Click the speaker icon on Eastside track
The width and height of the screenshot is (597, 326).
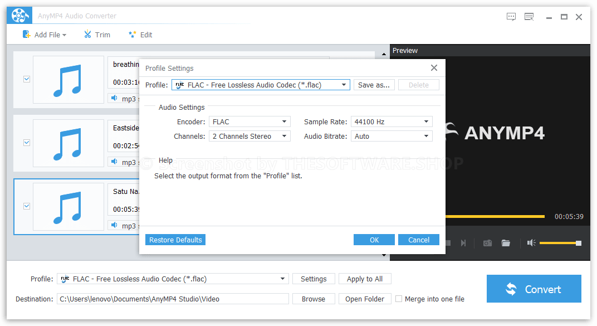tap(114, 162)
